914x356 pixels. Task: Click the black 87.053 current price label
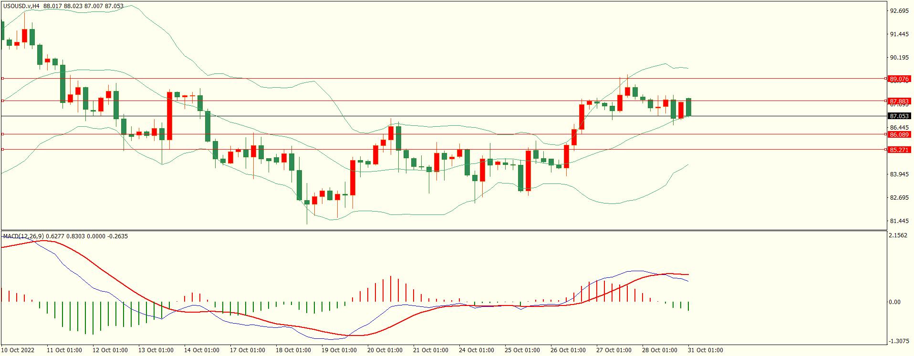[x=899, y=116]
